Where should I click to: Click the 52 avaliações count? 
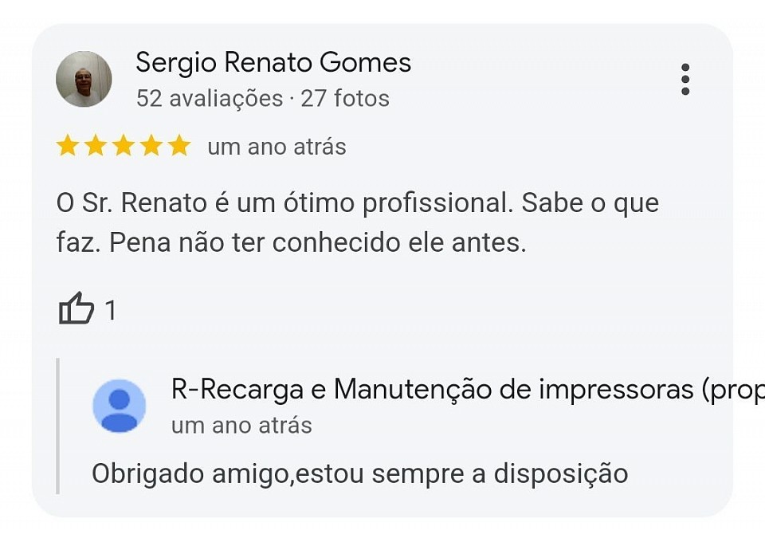tap(210, 98)
